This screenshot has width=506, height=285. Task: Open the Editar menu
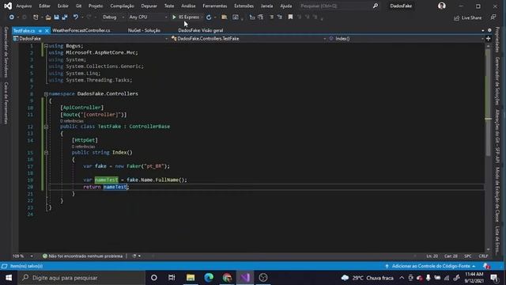[x=44, y=6]
